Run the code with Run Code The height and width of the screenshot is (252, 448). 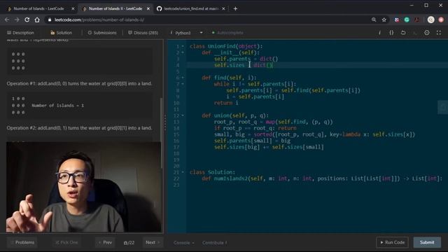(392, 242)
